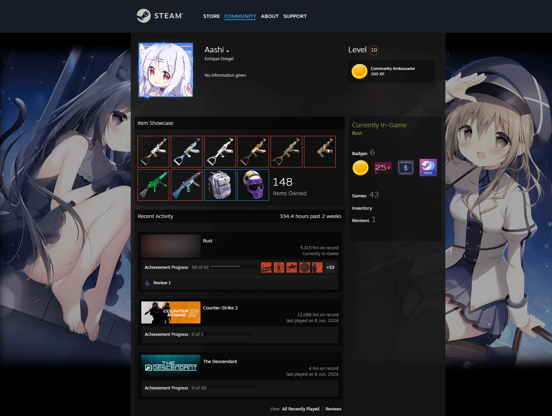Open the fishing achievement icon
552x416 pixels.
pos(317,267)
